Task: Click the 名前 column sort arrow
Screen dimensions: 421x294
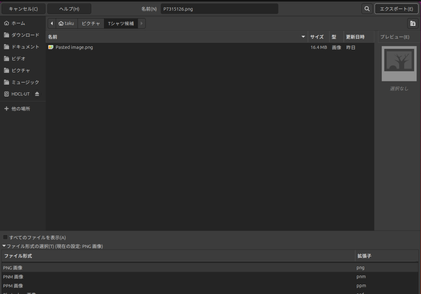Action: (x=303, y=37)
